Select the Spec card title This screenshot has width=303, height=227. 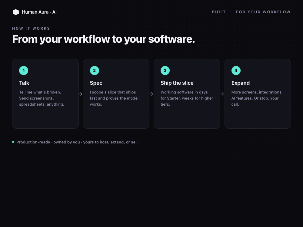pos(96,83)
